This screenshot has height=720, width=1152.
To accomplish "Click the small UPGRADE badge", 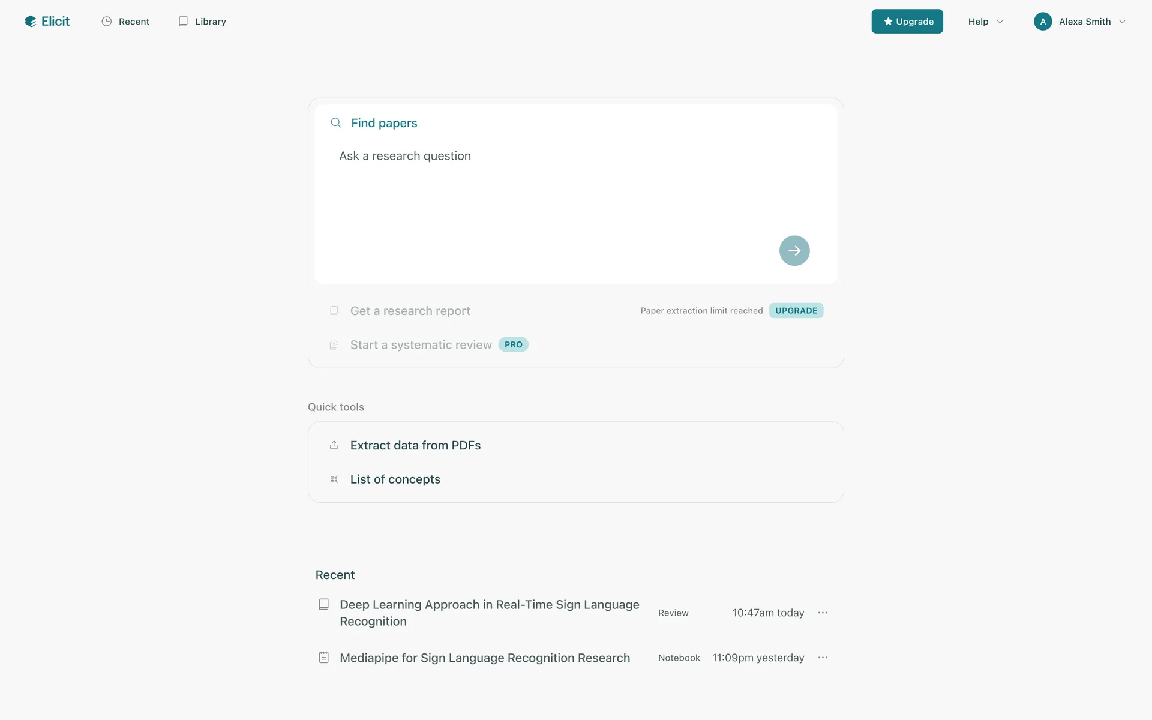I will point(796,311).
